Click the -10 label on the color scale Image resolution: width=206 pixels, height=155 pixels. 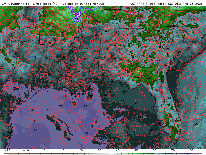tap(26, 150)
